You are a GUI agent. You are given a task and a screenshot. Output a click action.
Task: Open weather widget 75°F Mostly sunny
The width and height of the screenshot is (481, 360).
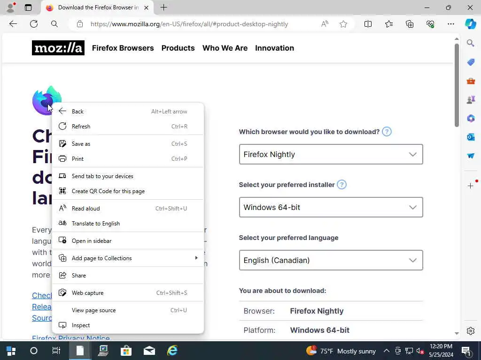click(x=341, y=351)
